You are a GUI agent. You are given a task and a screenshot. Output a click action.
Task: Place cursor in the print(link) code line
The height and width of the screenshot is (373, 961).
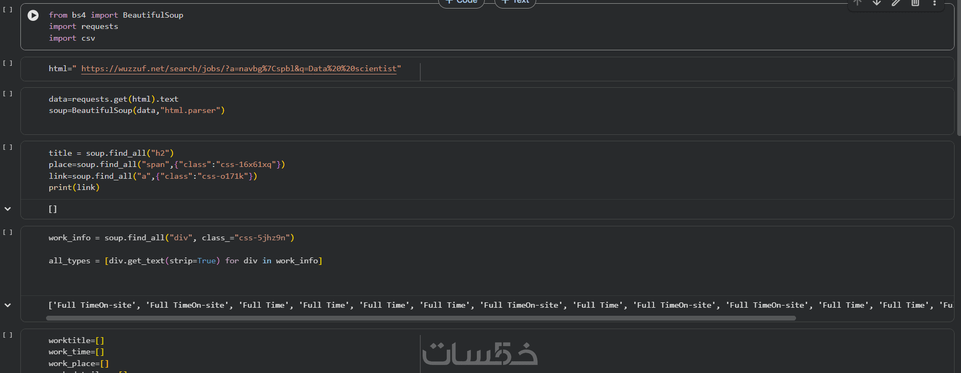tap(74, 187)
